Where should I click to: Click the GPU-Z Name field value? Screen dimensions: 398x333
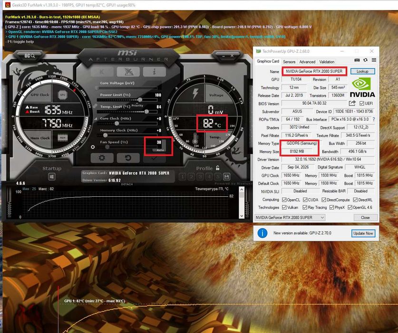click(x=314, y=71)
